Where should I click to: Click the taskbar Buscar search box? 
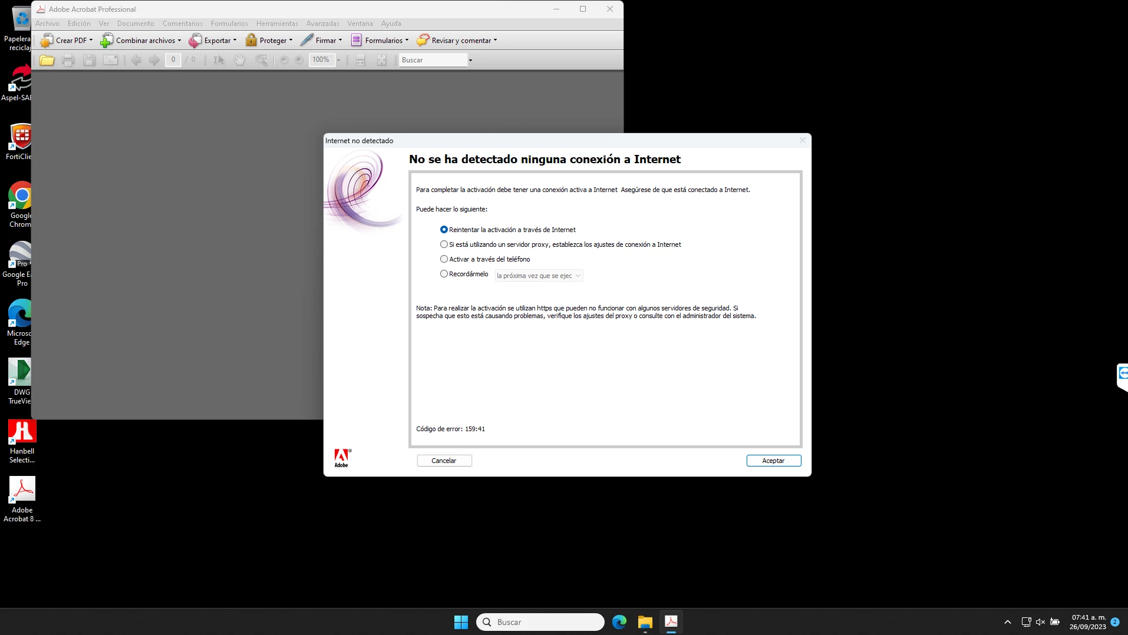point(540,622)
